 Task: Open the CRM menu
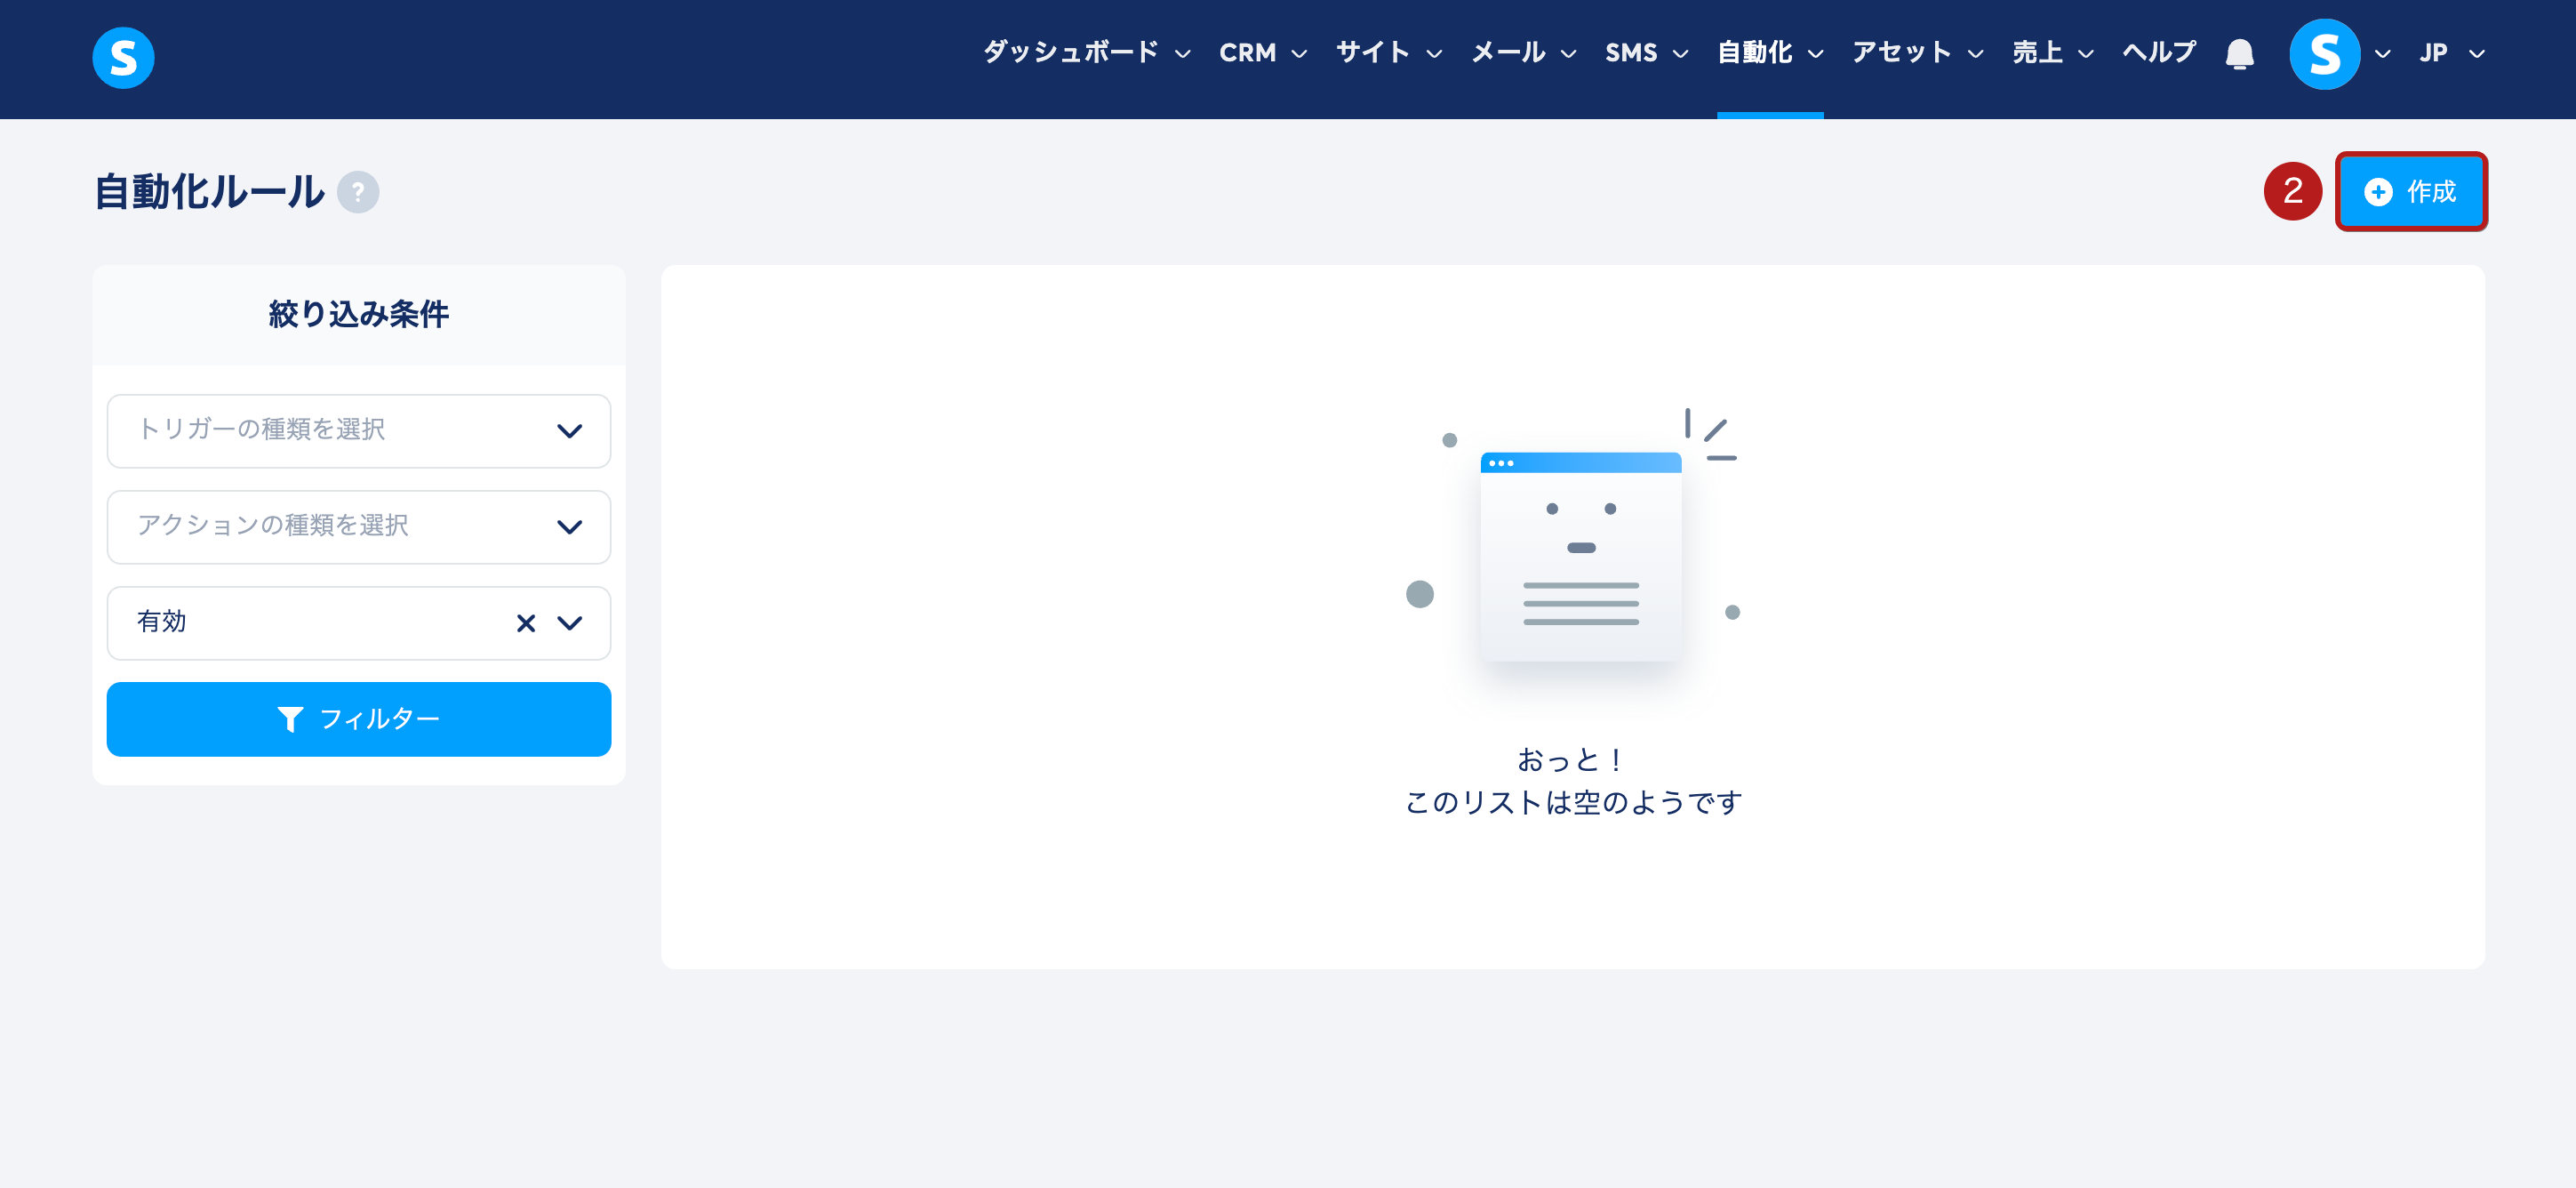[x=1262, y=53]
